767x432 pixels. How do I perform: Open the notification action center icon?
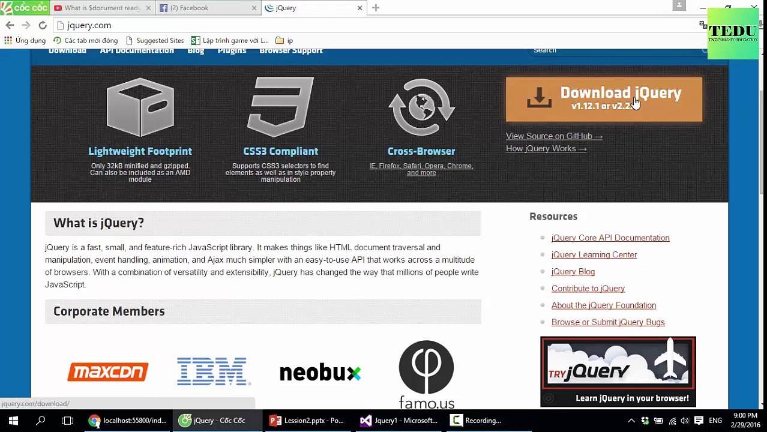(699, 421)
